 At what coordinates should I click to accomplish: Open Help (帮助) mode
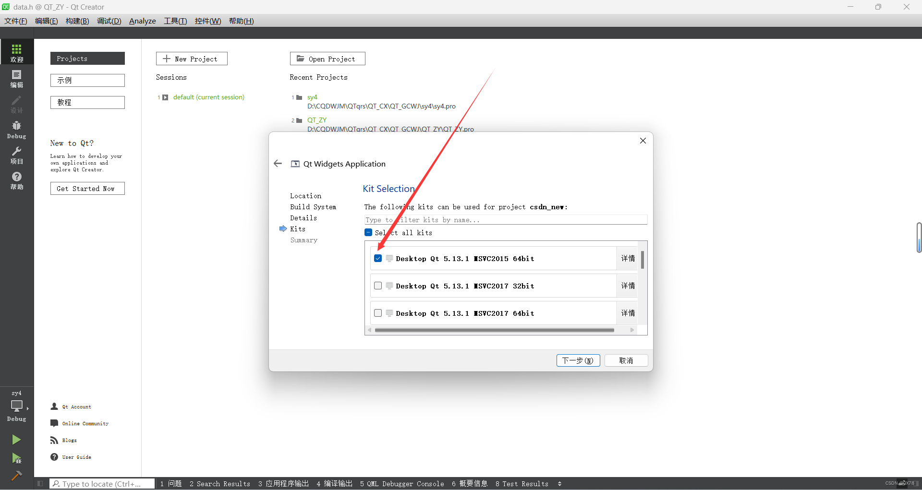tap(17, 180)
